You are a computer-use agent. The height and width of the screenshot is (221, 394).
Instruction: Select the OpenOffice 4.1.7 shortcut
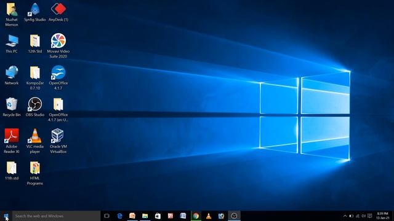click(58, 78)
